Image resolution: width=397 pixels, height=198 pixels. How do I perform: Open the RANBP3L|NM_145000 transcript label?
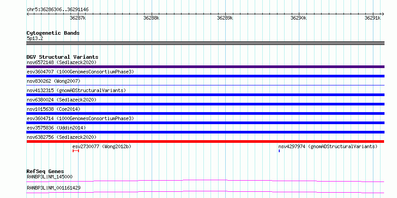[x=50, y=177]
